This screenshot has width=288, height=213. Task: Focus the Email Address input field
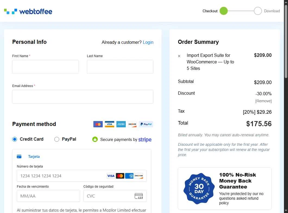pos(83,97)
